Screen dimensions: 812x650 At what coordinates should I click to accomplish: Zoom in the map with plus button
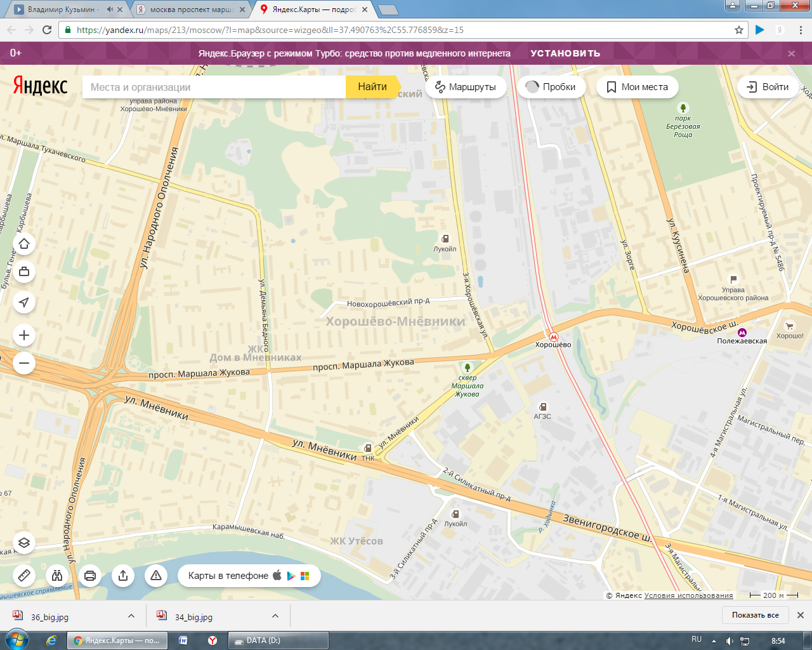click(x=24, y=335)
